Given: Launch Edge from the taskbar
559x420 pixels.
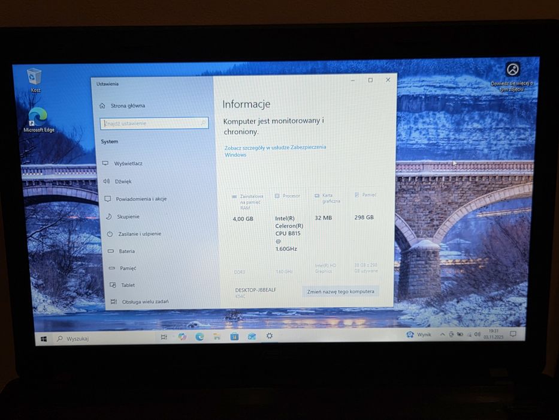Looking at the screenshot, I should [200, 337].
